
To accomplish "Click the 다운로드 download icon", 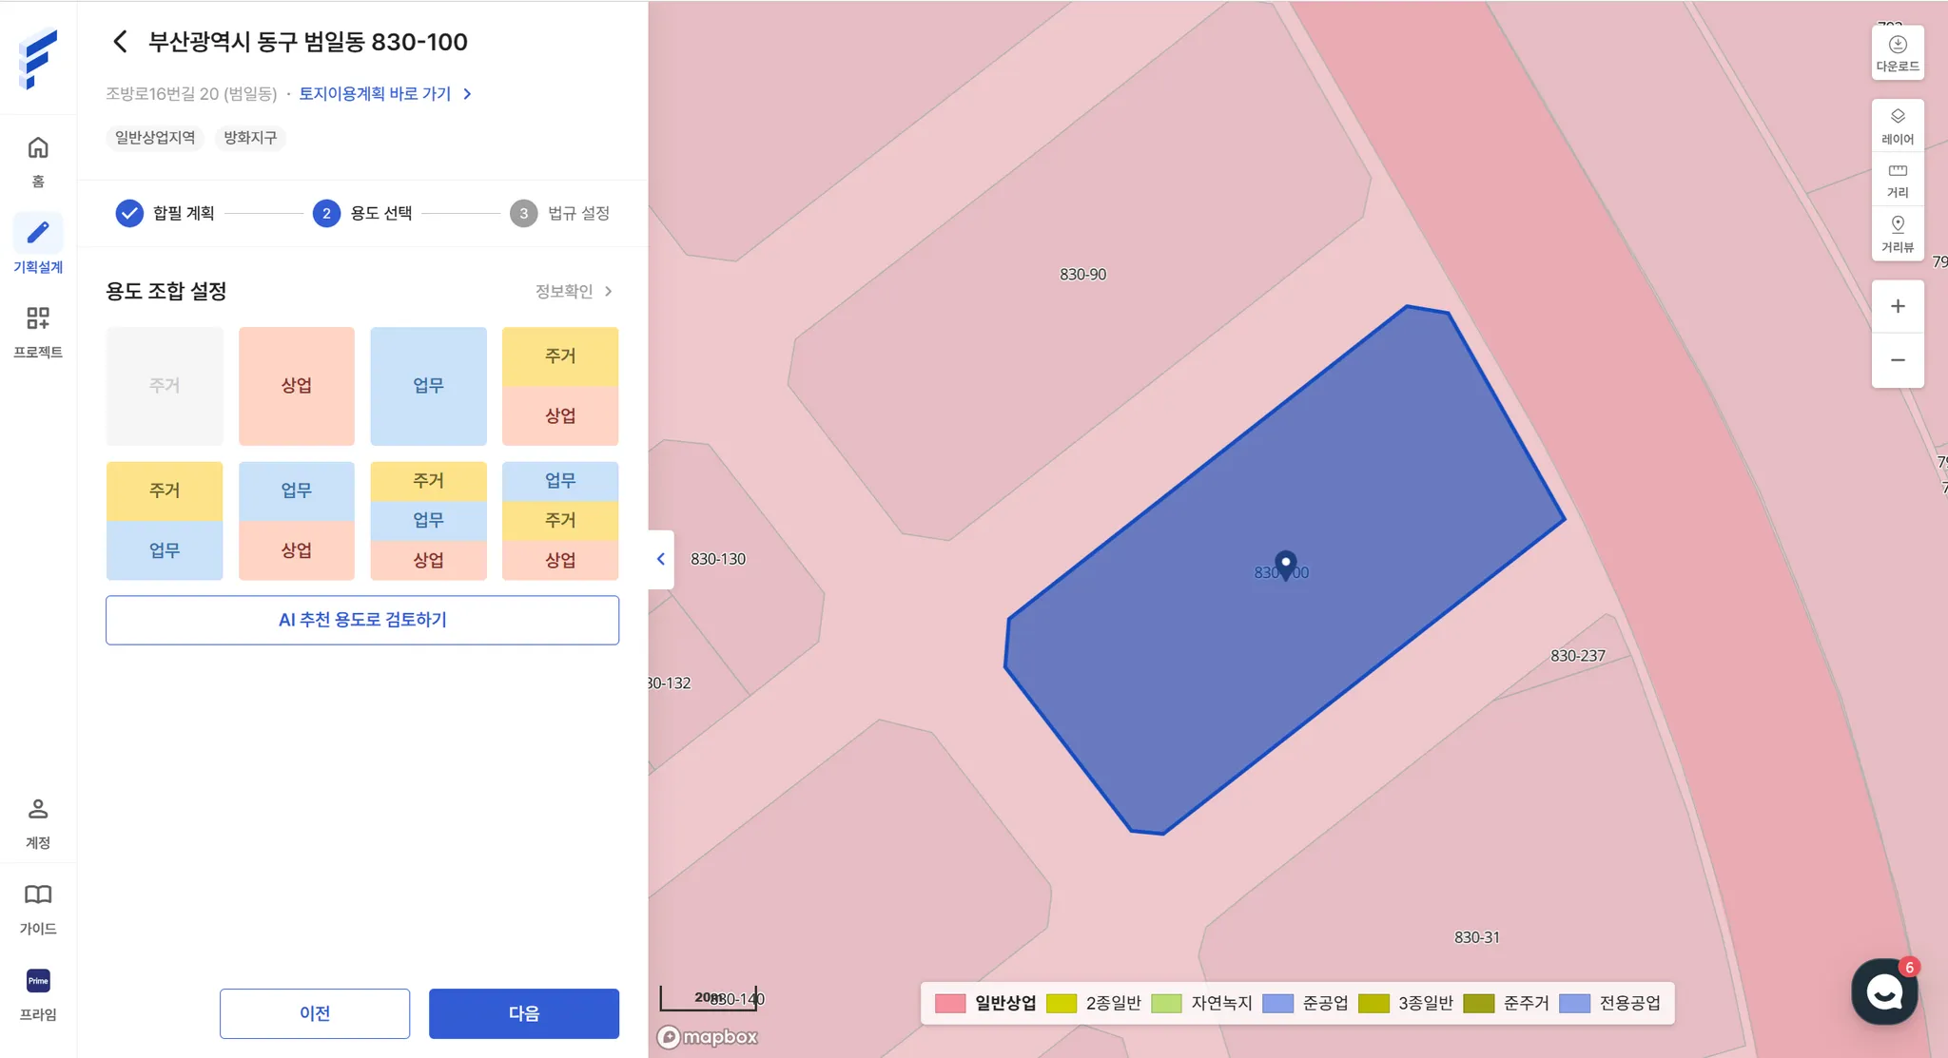I will [1897, 52].
